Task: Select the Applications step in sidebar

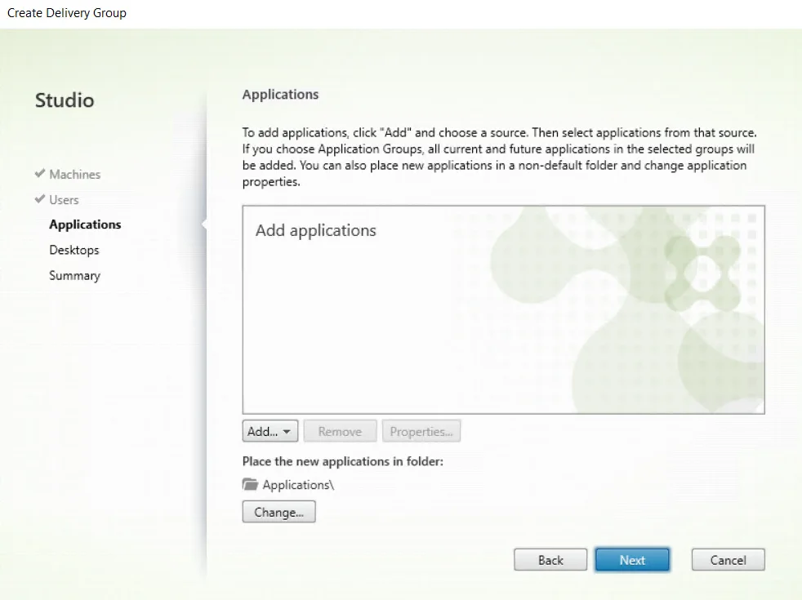Action: pyautogui.click(x=85, y=224)
